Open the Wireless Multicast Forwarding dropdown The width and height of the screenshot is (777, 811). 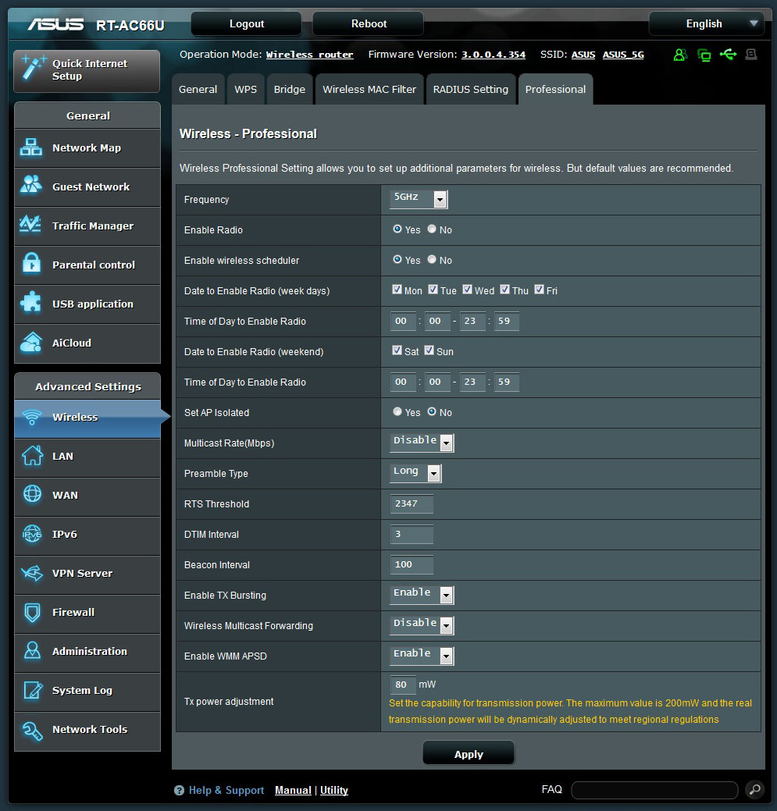[x=422, y=625]
